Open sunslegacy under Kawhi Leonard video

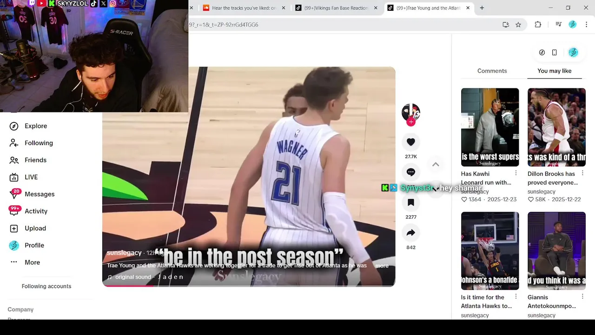click(475, 192)
